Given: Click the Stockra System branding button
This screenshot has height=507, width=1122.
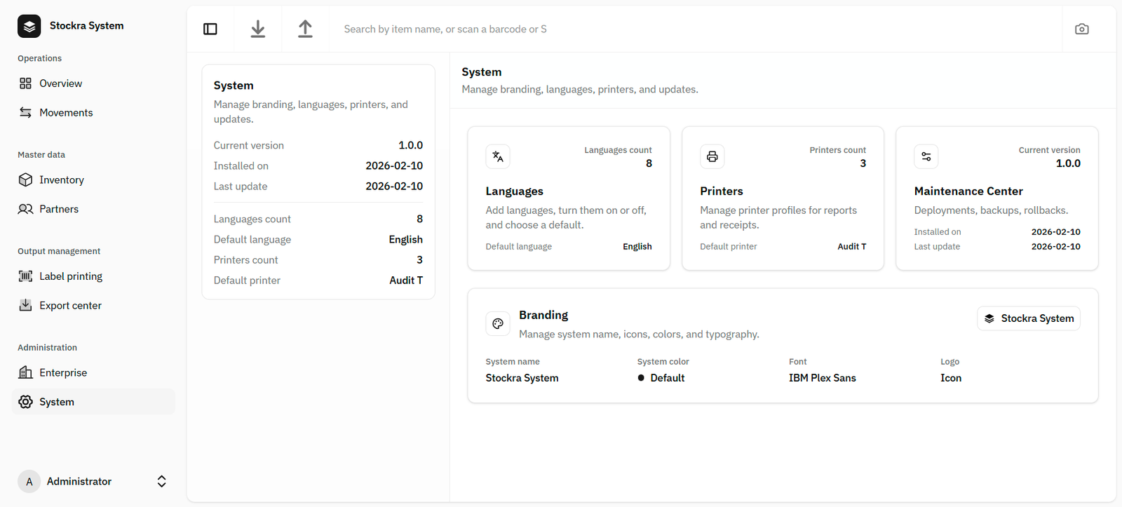Looking at the screenshot, I should pos(1028,318).
